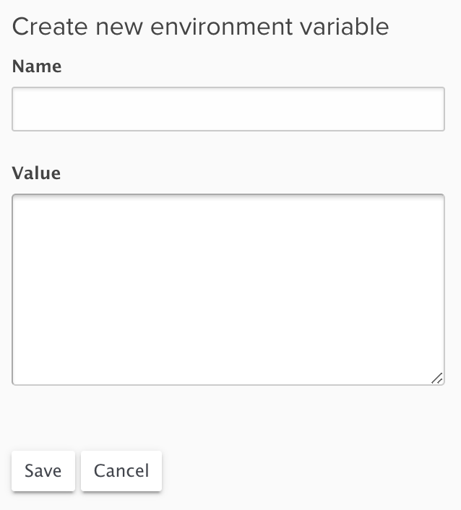Click the Value field label
The width and height of the screenshot is (461, 510).
(x=37, y=173)
